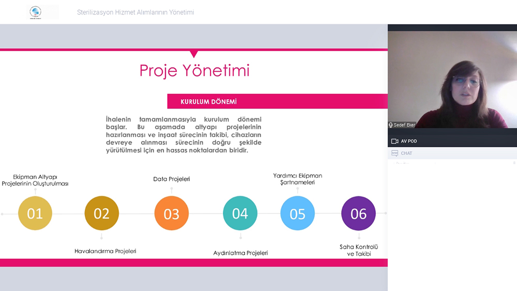517x291 pixels.
Task: Click the 'İhalenin tamamlanmasıyla' paragraph text
Action: pyautogui.click(x=184, y=135)
